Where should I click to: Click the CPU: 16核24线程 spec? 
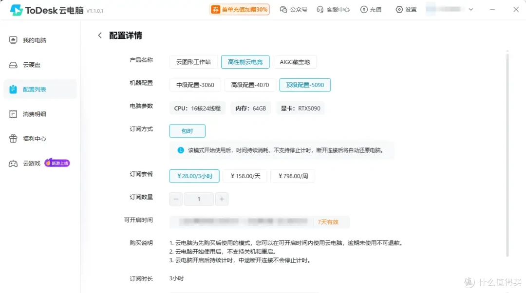tap(197, 108)
